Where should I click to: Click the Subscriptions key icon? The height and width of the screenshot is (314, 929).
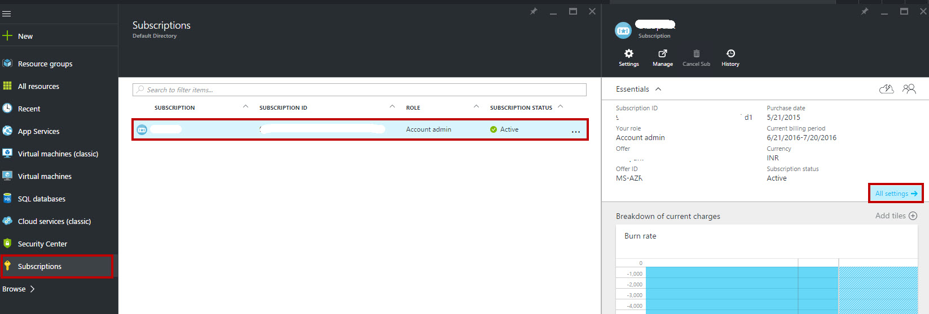(7, 266)
